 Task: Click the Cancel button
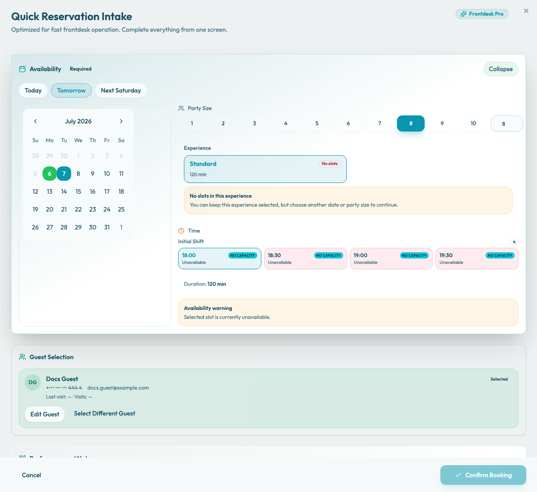pyautogui.click(x=31, y=475)
